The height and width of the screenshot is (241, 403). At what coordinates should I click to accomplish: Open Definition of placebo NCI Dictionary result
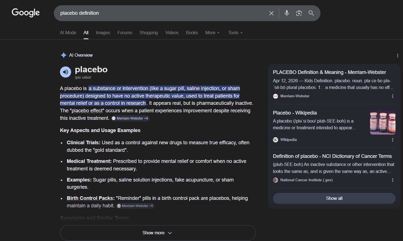pos(332,156)
